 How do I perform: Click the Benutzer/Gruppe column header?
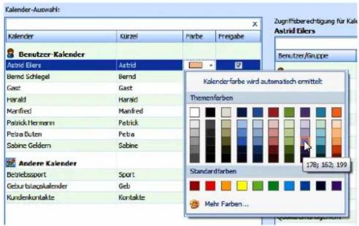click(316, 56)
